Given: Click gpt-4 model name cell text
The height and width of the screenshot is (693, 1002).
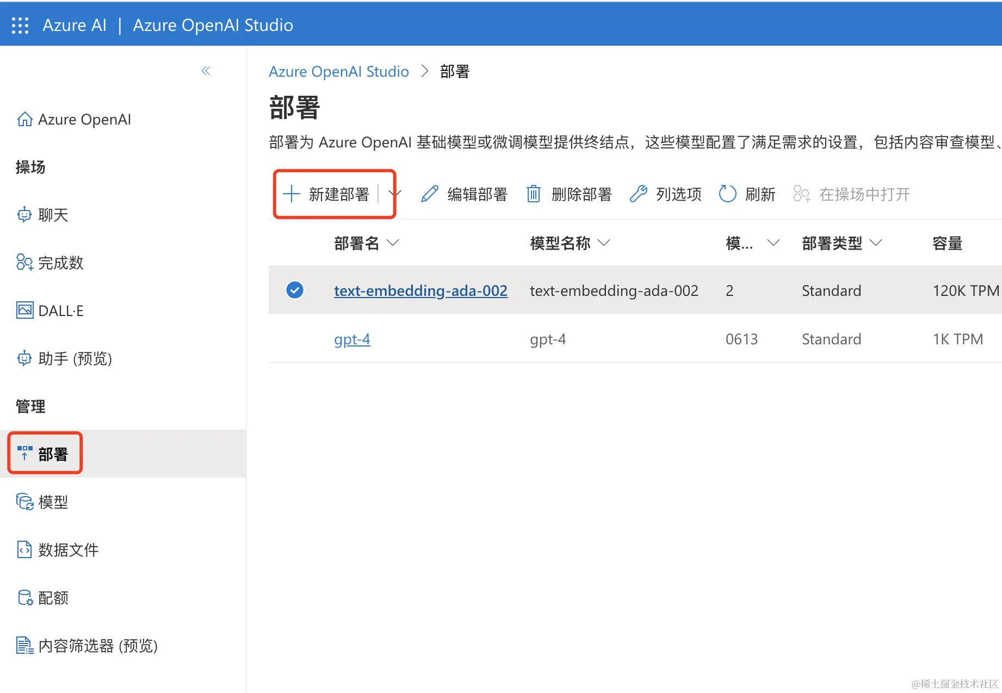Looking at the screenshot, I should pyautogui.click(x=548, y=339).
